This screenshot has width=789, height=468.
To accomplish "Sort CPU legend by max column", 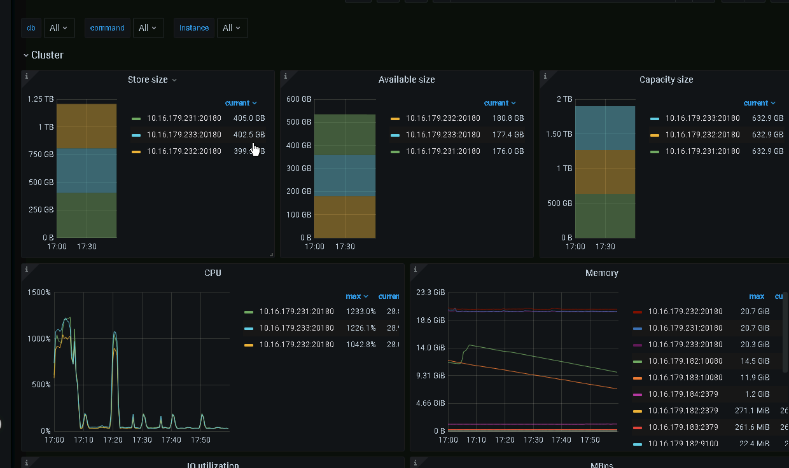I will coord(357,296).
